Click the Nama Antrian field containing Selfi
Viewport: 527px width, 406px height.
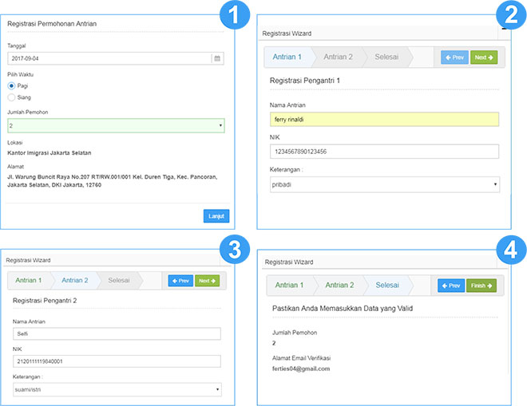pos(115,333)
